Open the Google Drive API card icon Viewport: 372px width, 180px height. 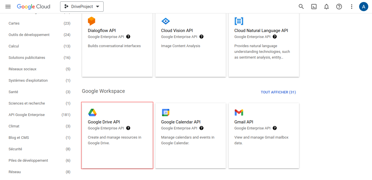coord(93,113)
